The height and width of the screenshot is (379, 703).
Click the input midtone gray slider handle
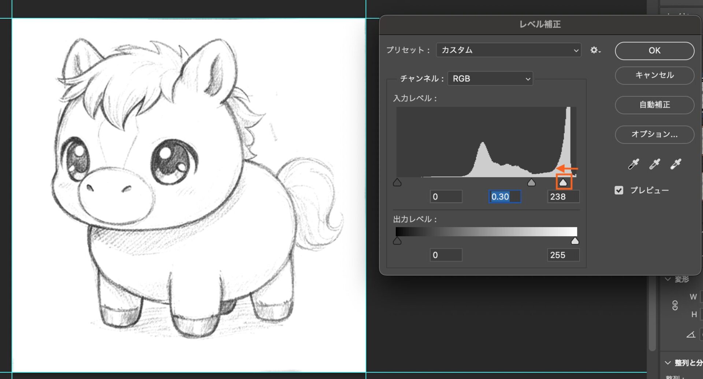point(531,182)
